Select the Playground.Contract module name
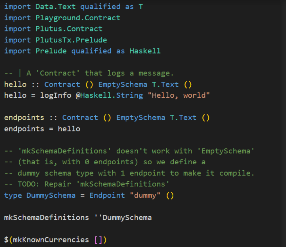Viewport: 286px width, 247px height. [x=78, y=18]
